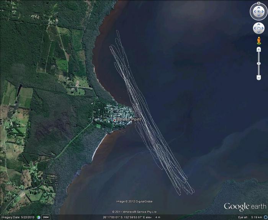Click the zoom in plus button

pyautogui.click(x=258, y=50)
